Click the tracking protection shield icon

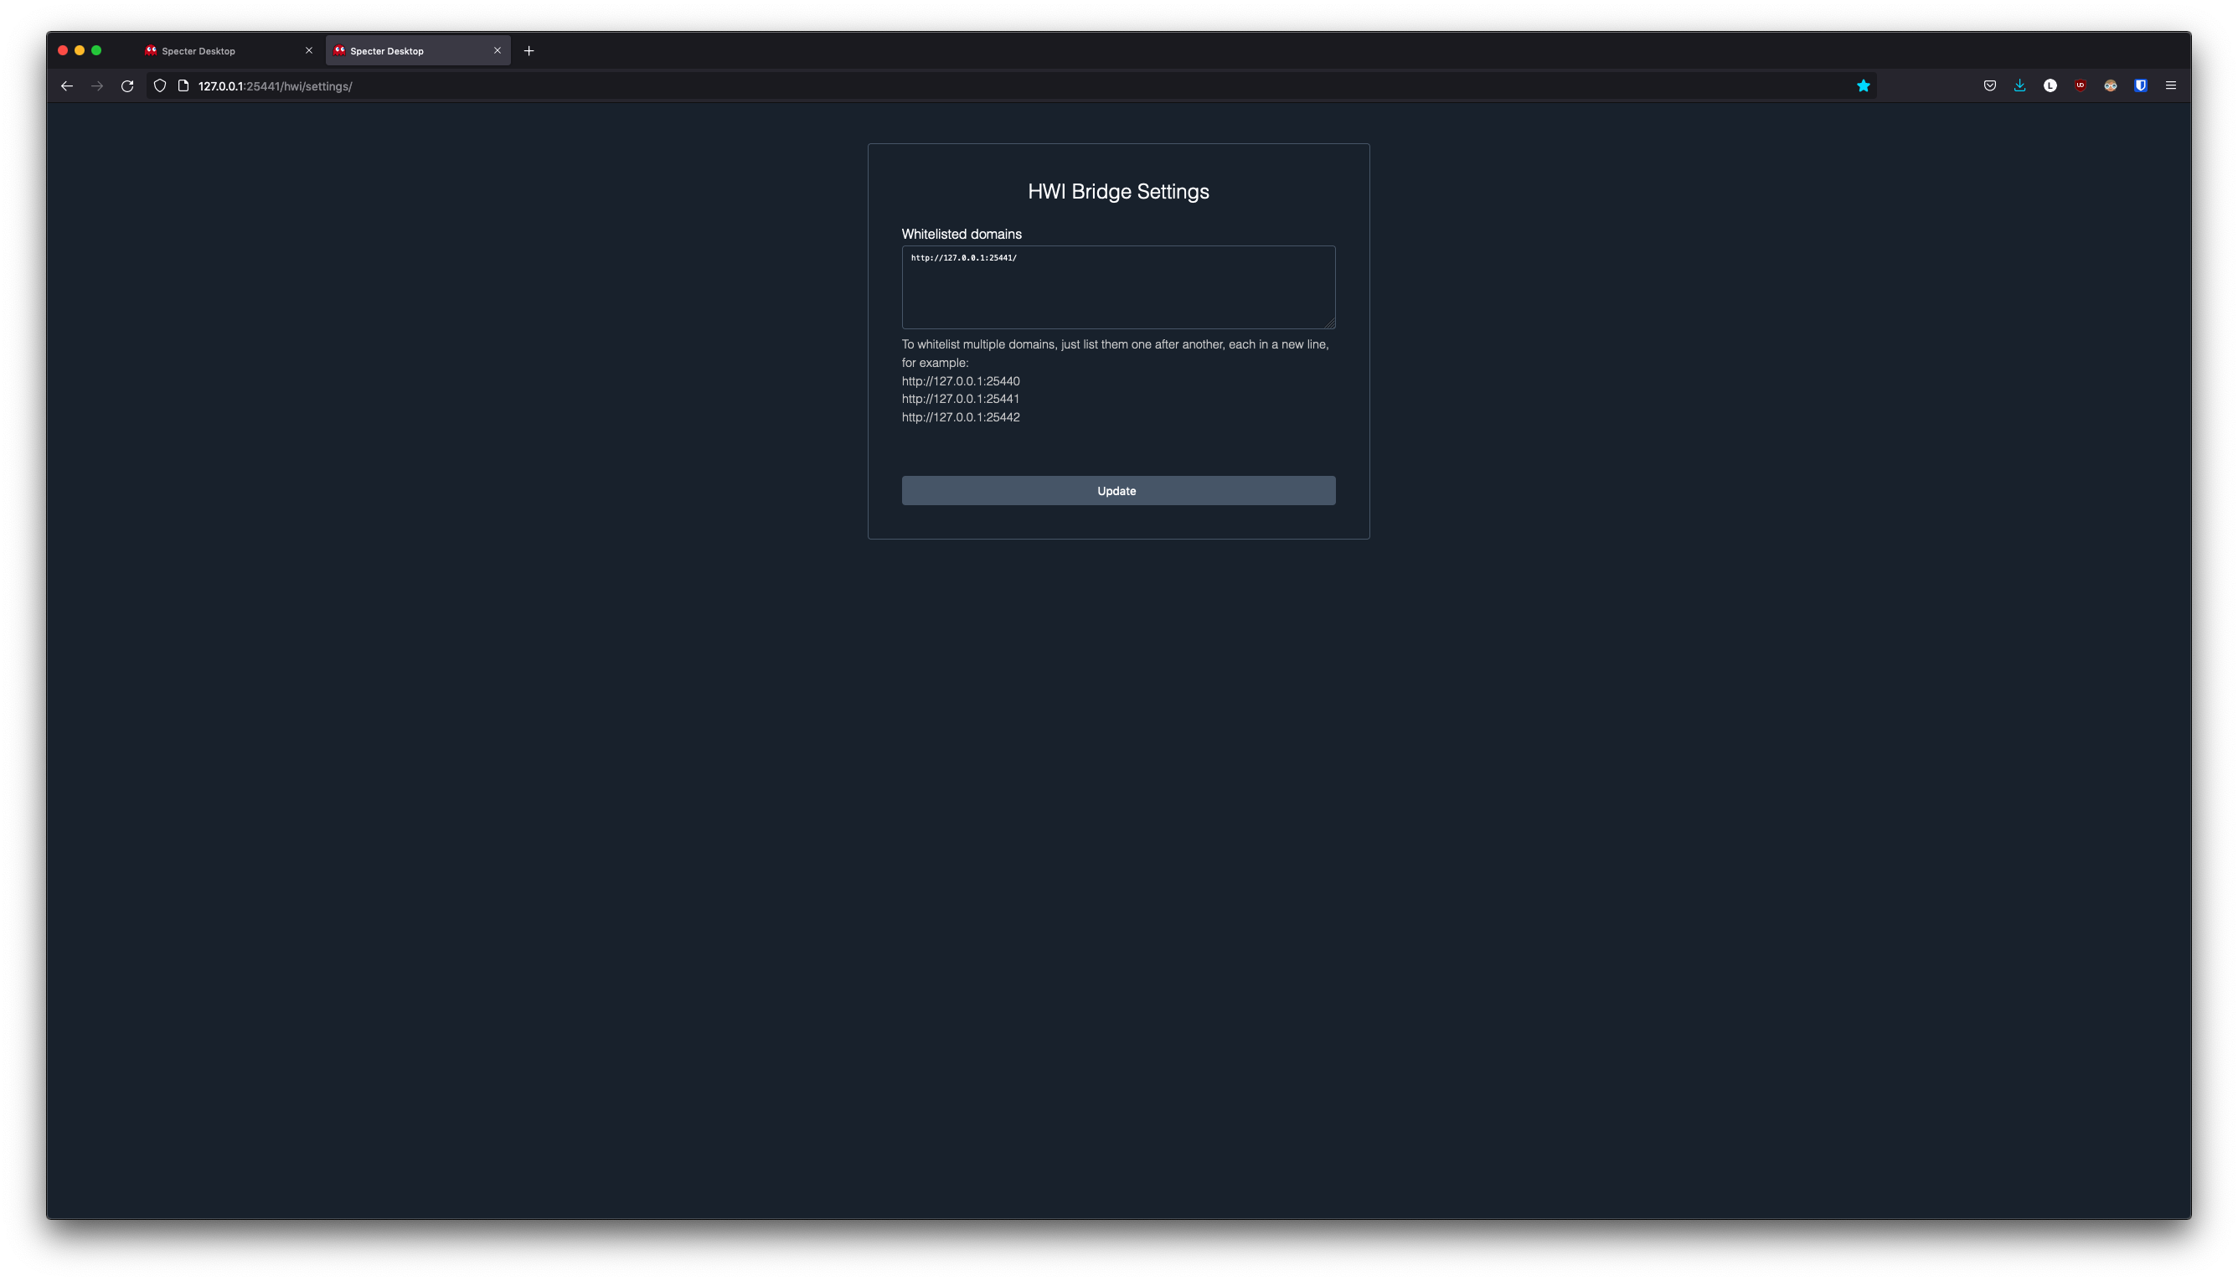pyautogui.click(x=160, y=86)
